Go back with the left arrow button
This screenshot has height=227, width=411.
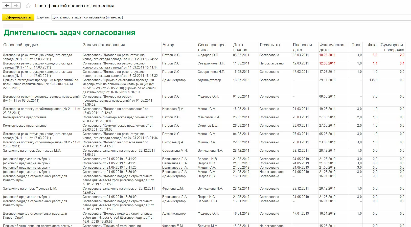7,6
